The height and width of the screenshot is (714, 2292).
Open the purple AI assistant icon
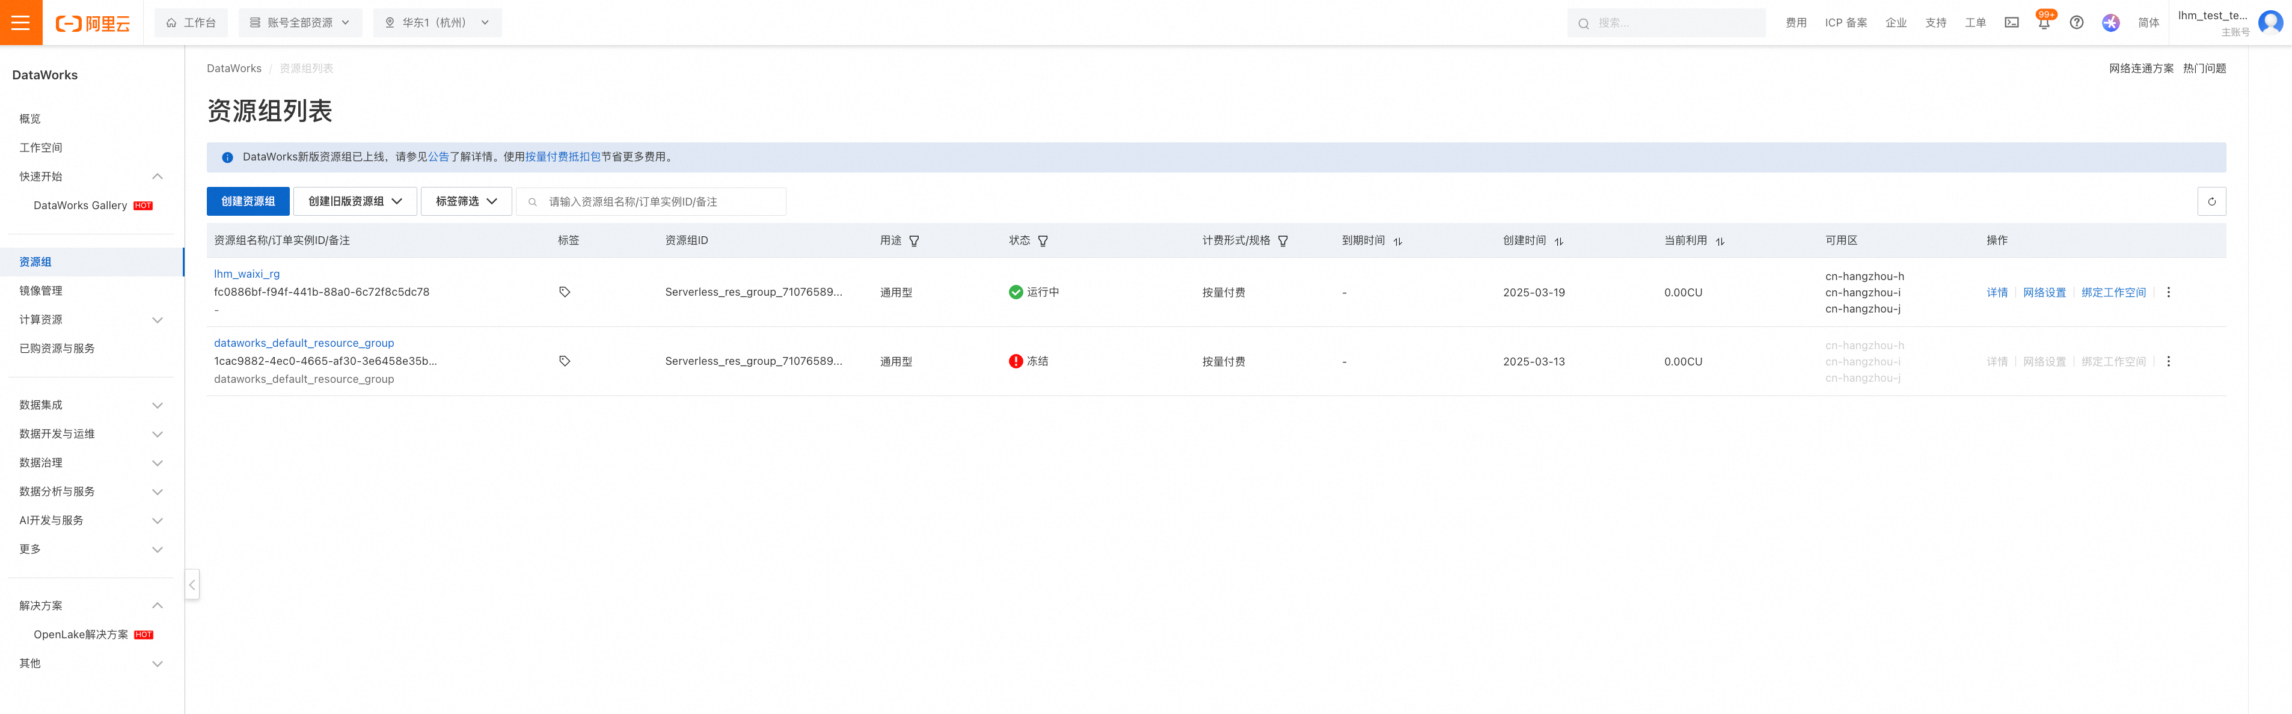click(x=2110, y=23)
